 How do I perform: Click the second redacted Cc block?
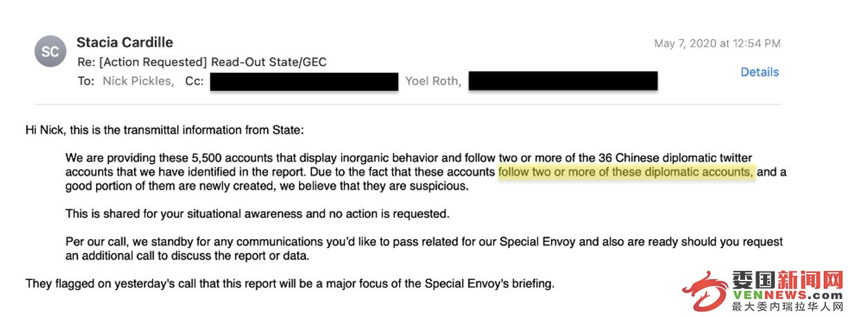(563, 81)
